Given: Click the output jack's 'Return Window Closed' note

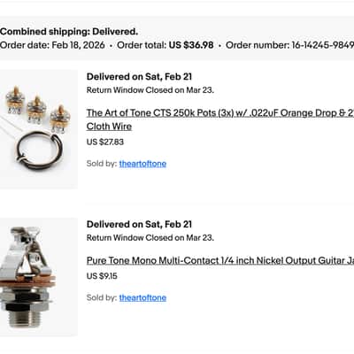Looking at the screenshot, I should (x=150, y=237).
